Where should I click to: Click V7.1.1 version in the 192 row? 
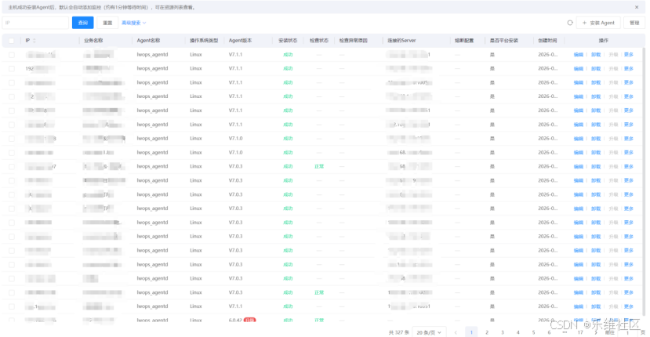(x=235, y=68)
